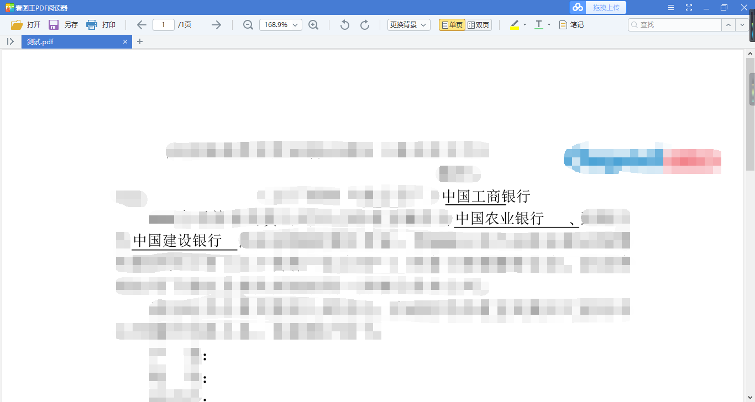755x402 pixels.
Task: Switch to 单页 single page view
Action: 452,25
